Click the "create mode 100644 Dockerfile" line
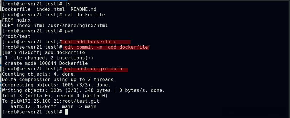 coord(46,63)
